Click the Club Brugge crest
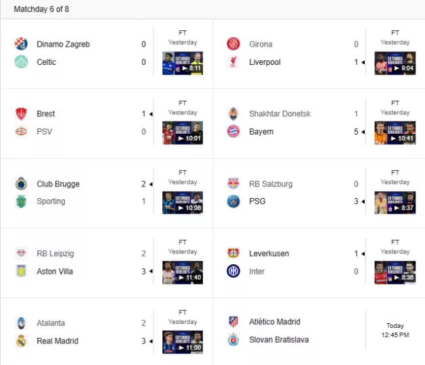The image size is (425, 365). 21,184
